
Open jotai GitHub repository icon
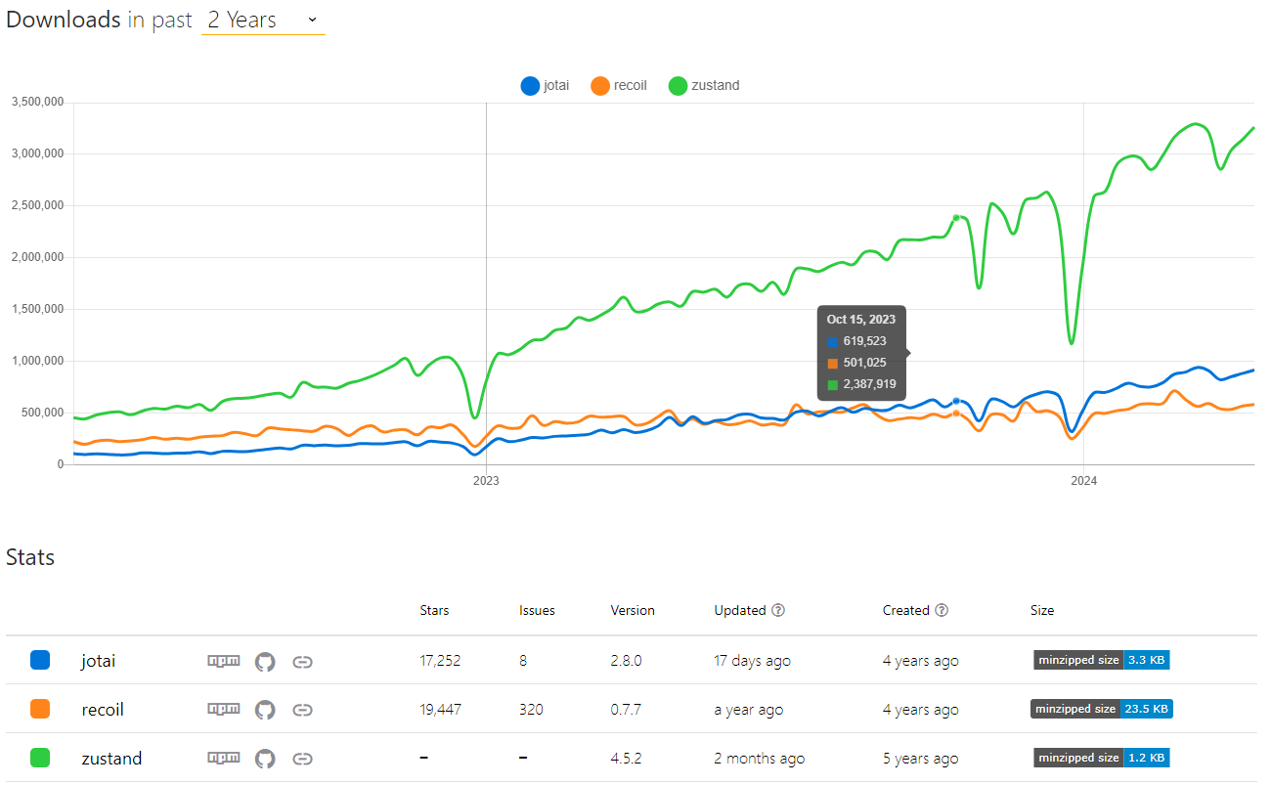(x=265, y=661)
